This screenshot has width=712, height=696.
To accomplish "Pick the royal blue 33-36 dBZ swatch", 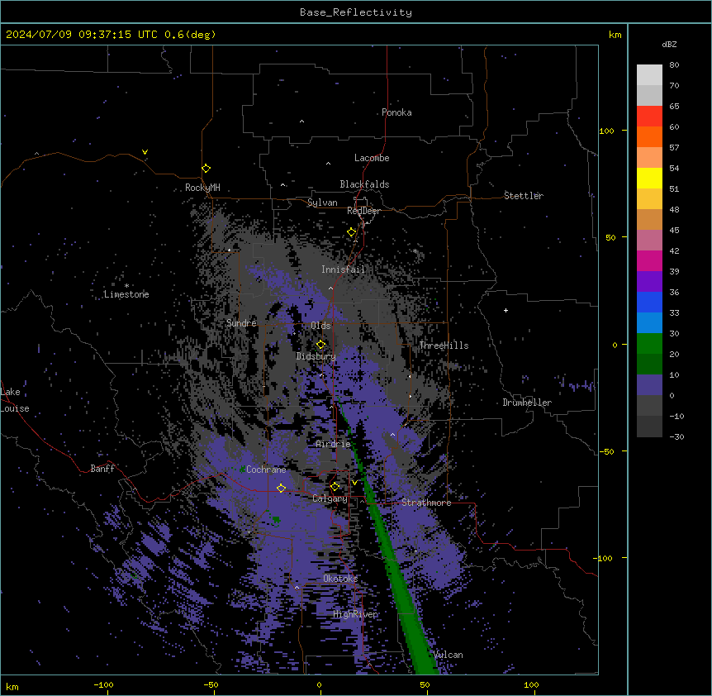I will point(649,302).
